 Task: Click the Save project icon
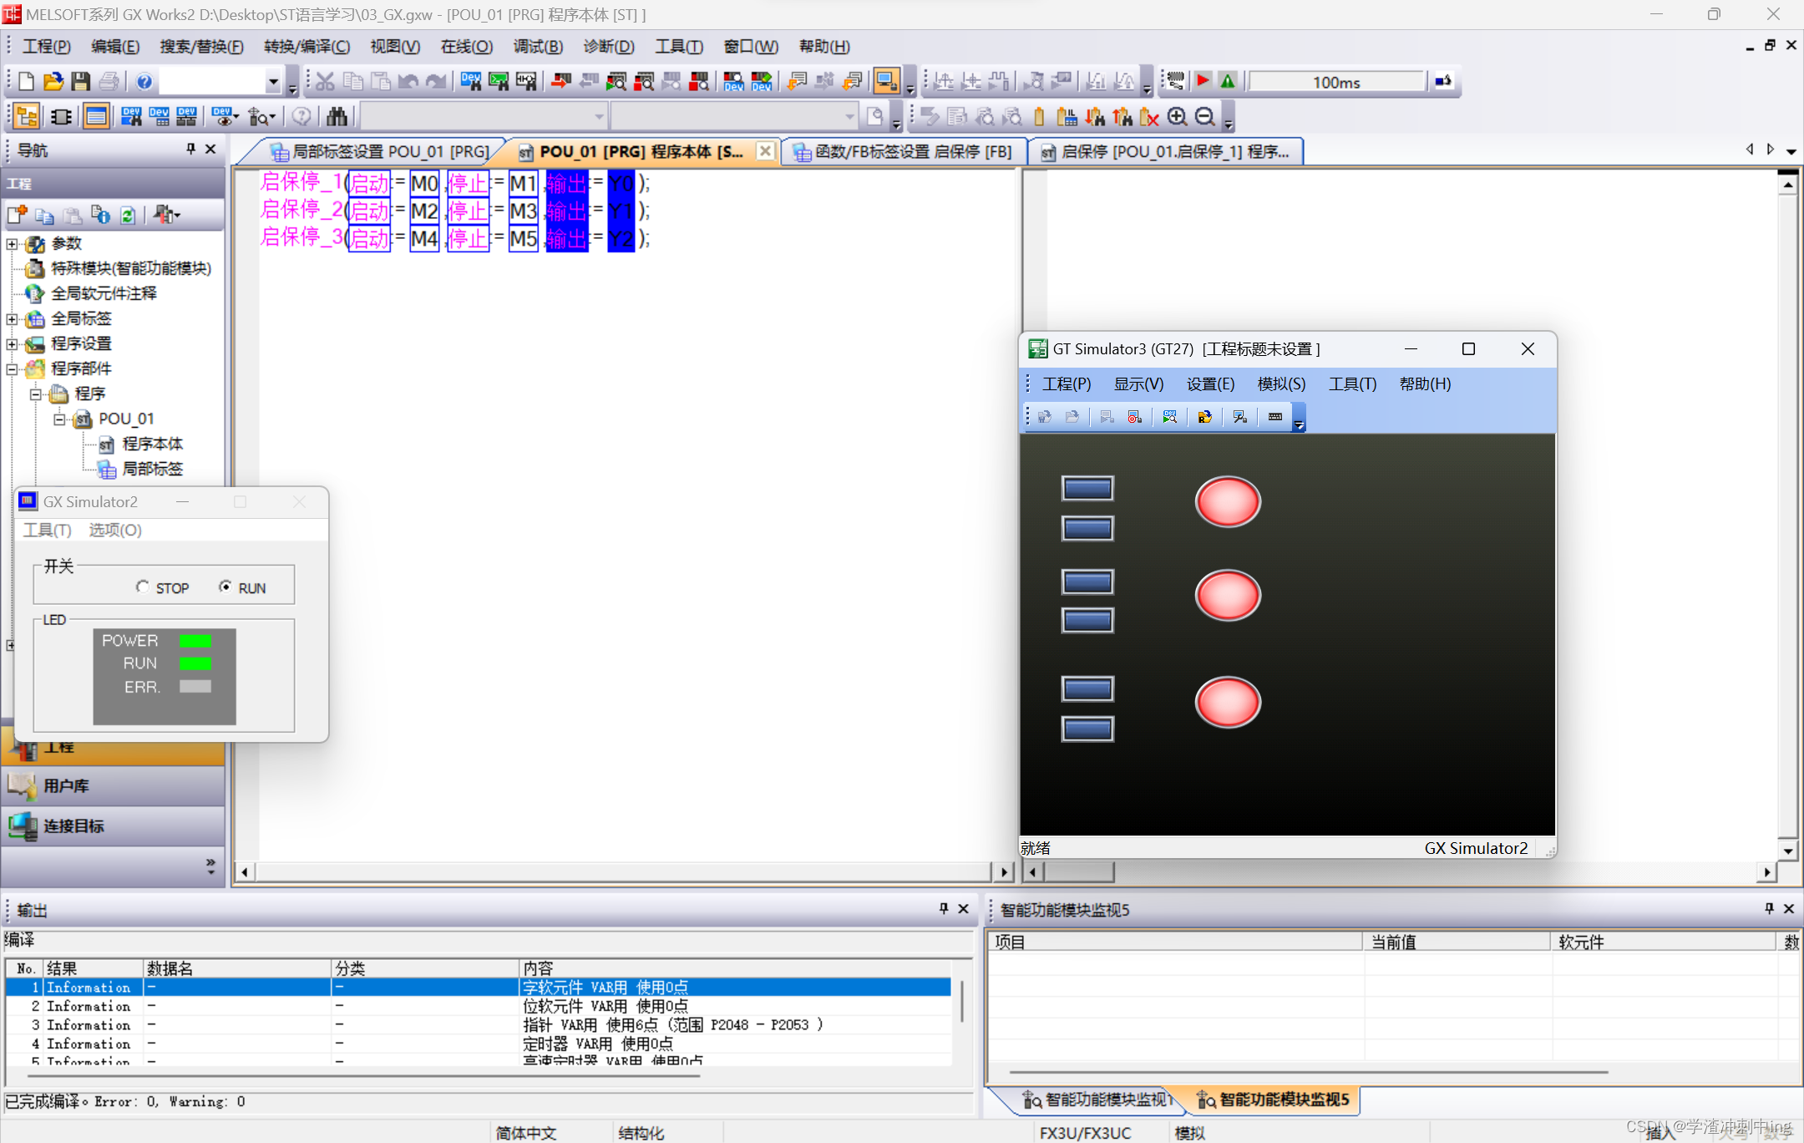(80, 81)
